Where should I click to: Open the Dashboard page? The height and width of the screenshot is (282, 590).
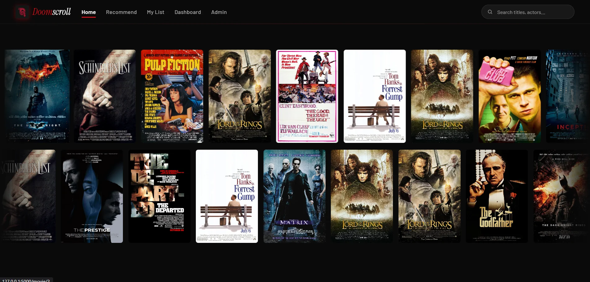188,12
